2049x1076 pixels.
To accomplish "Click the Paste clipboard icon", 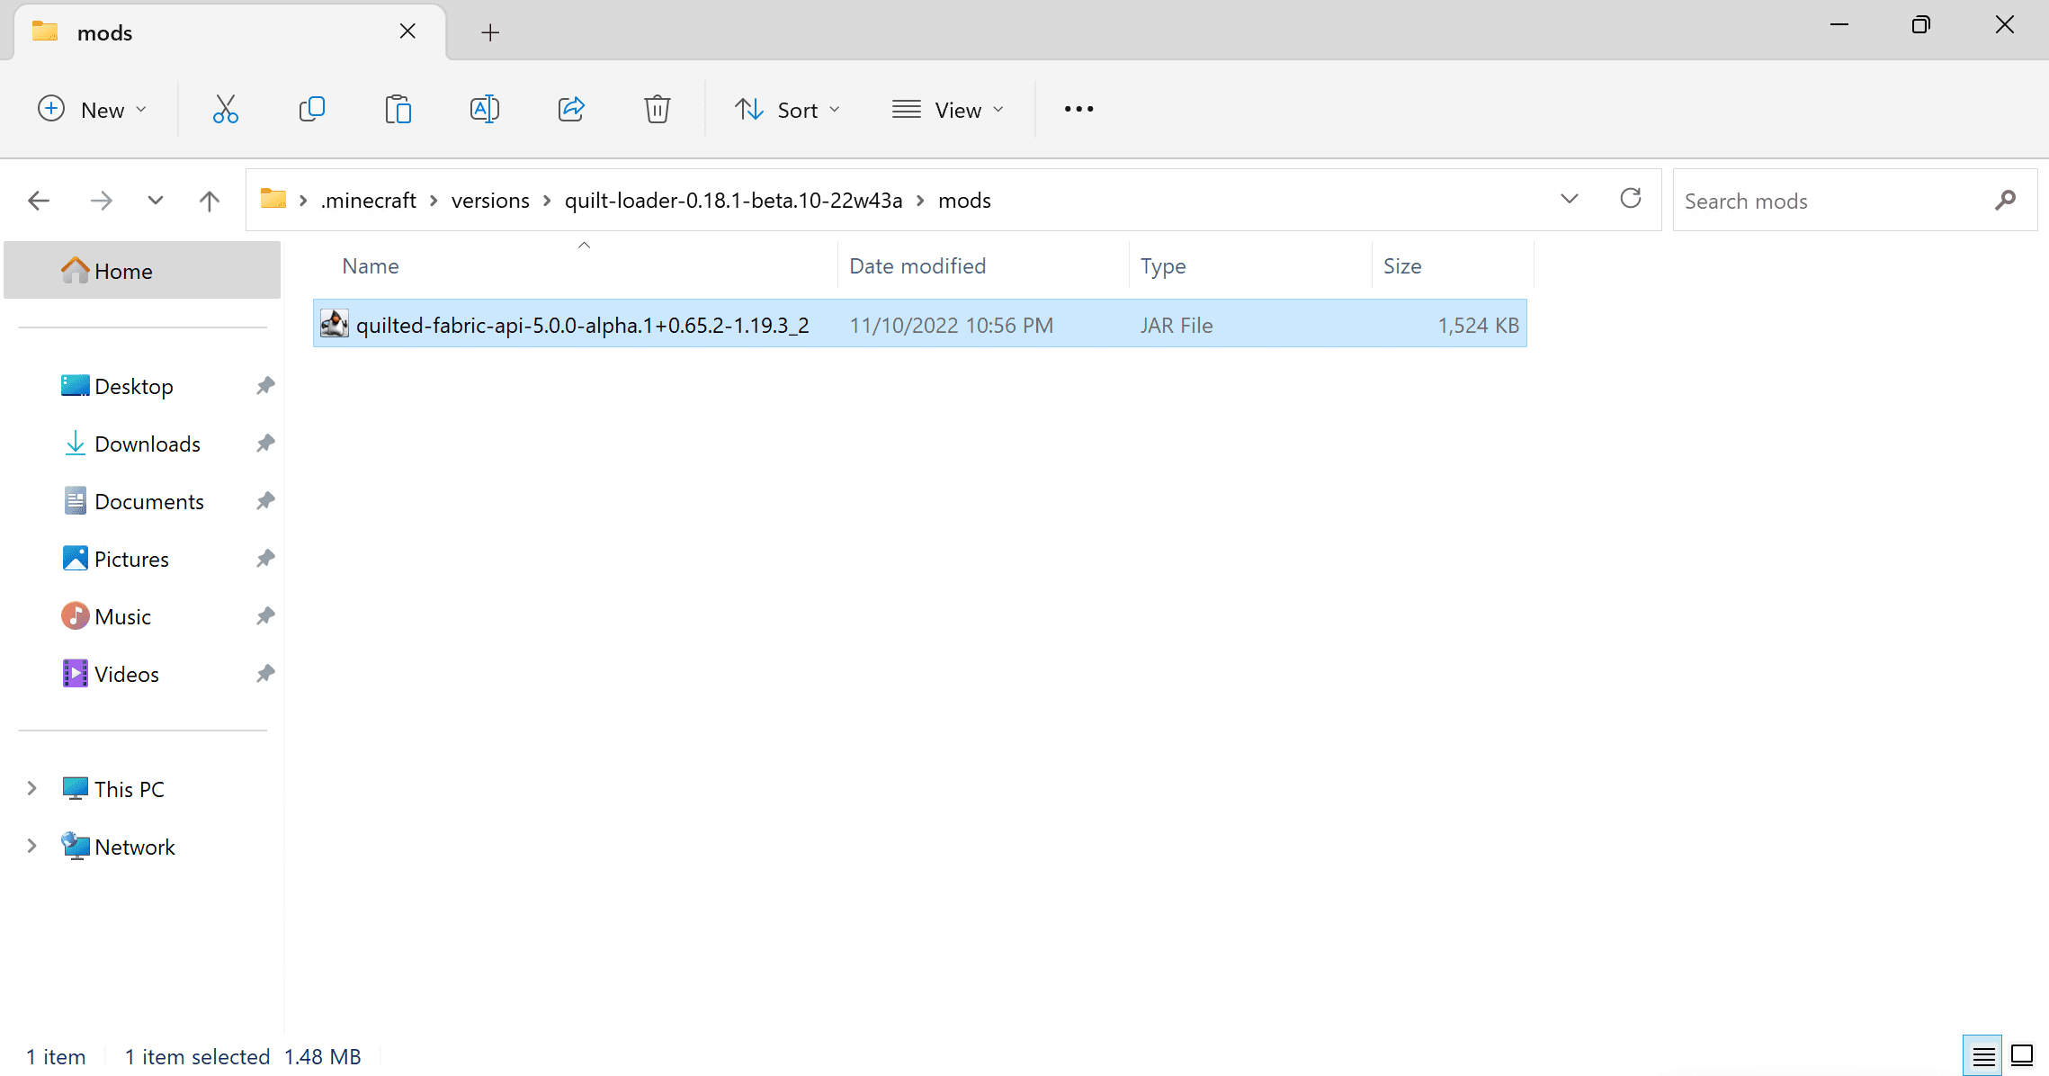I will click(398, 109).
